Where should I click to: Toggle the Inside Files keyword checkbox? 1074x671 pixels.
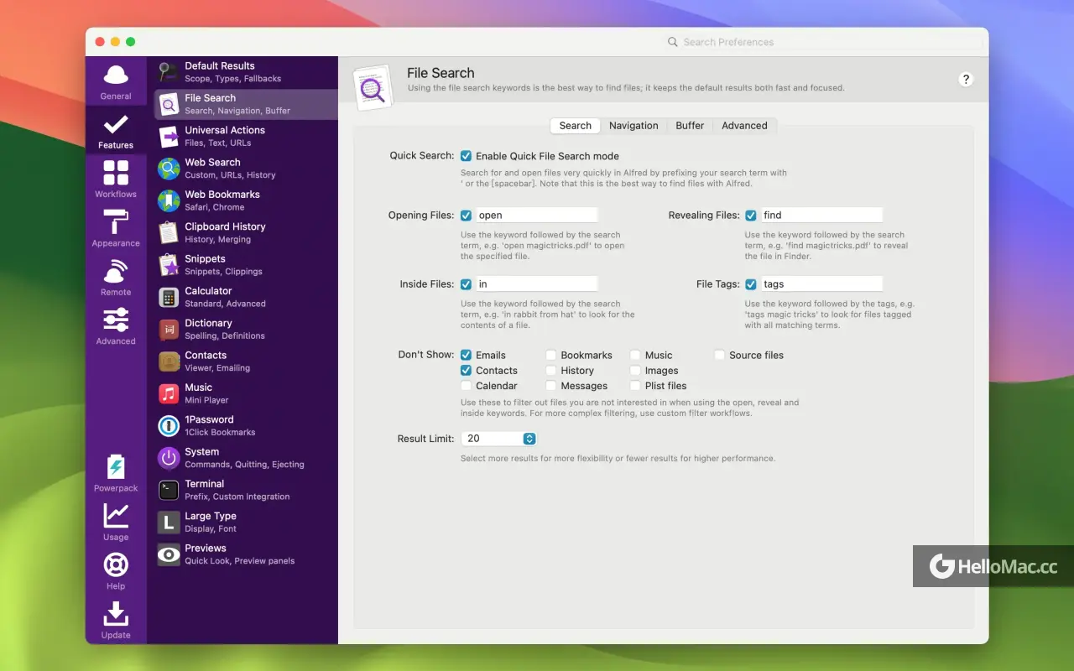467,284
